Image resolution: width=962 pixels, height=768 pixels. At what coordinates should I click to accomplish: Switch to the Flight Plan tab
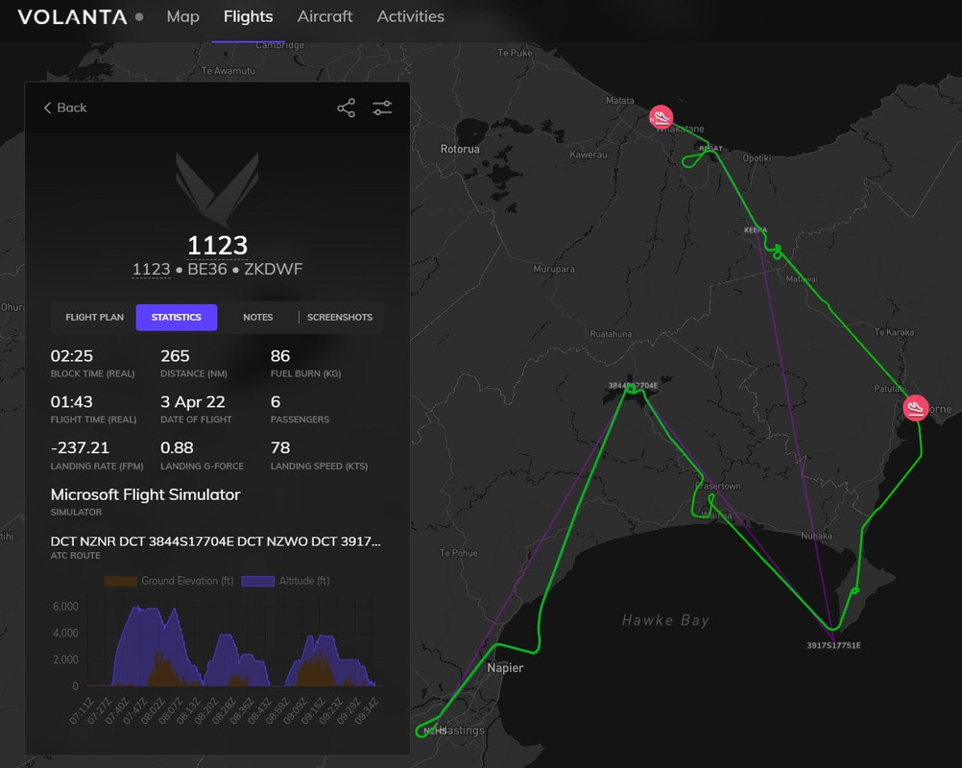pos(94,317)
